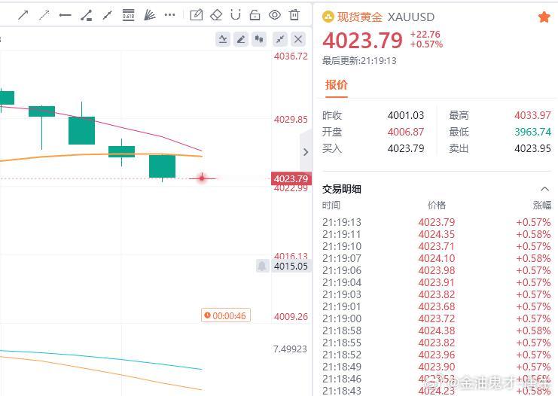Image resolution: width=558 pixels, height=396 pixels.
Task: Click the 时间 column header
Action: [331, 206]
